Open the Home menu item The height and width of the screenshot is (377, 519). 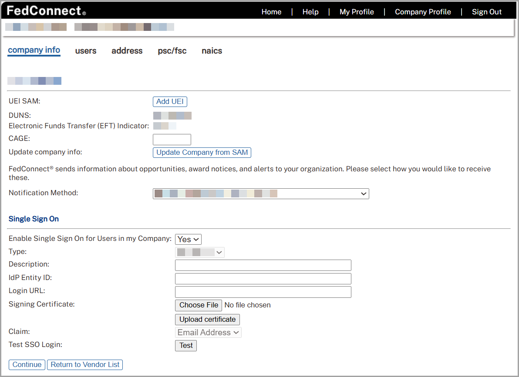[271, 12]
